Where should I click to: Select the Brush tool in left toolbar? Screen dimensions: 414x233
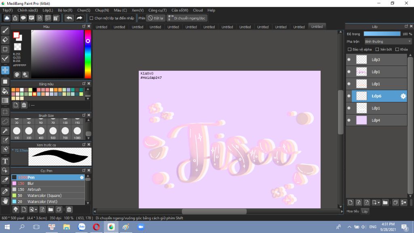pos(5,30)
